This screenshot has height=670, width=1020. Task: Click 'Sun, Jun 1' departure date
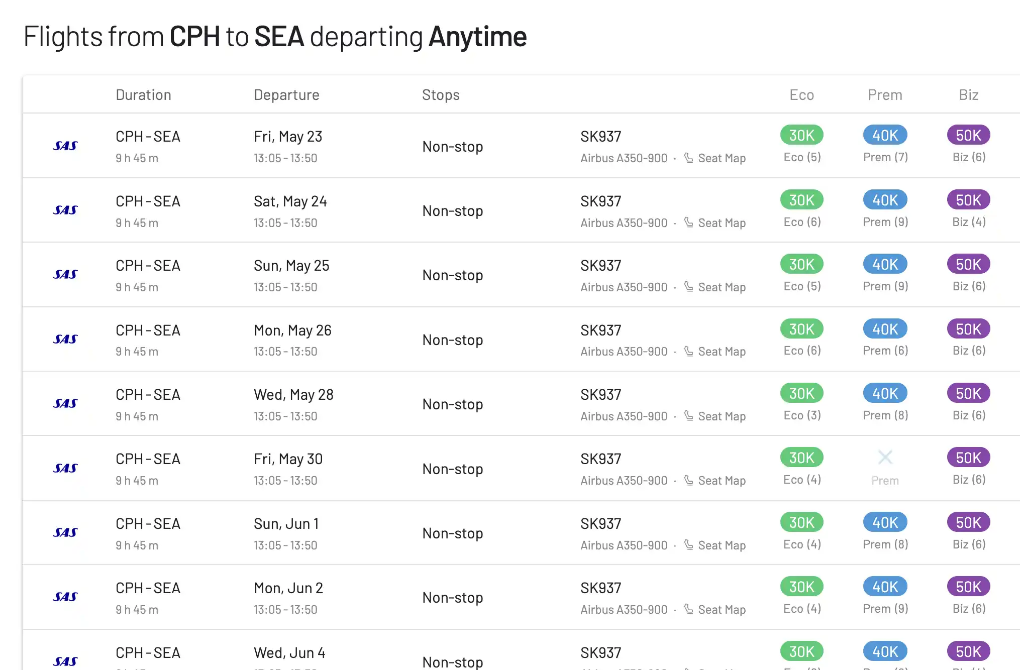pos(286,524)
